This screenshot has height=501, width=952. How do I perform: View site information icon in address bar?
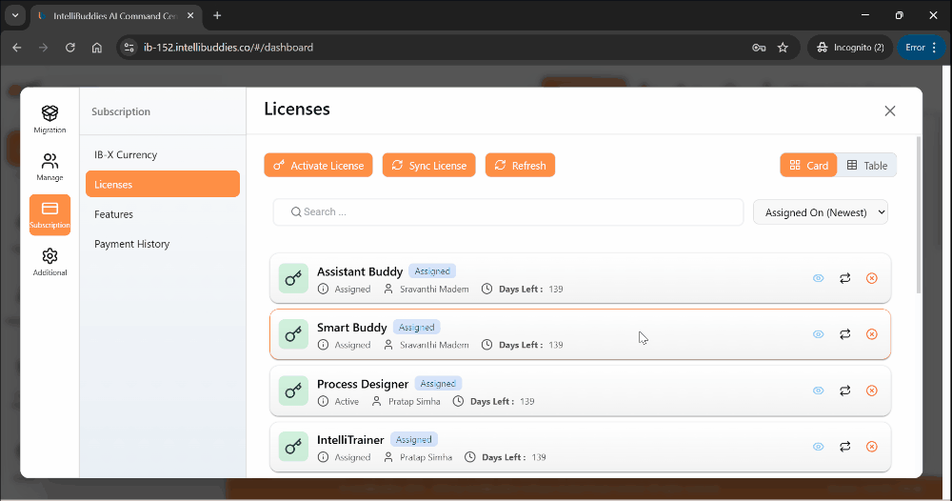click(x=129, y=48)
